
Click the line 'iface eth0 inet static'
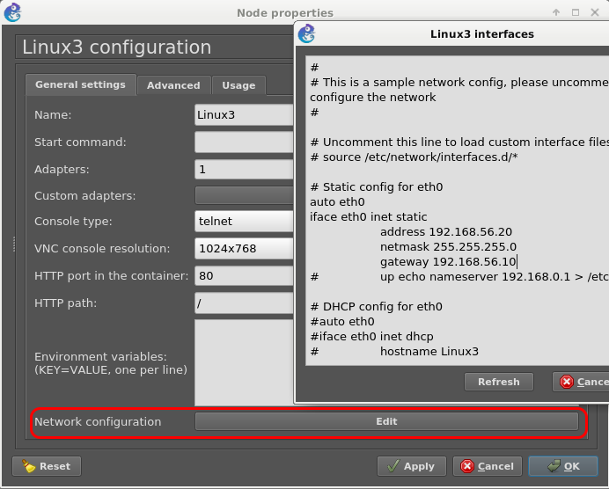tap(368, 217)
